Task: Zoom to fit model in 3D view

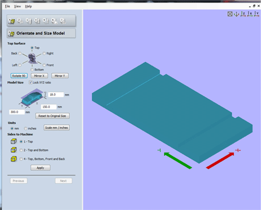Action: [x=230, y=14]
